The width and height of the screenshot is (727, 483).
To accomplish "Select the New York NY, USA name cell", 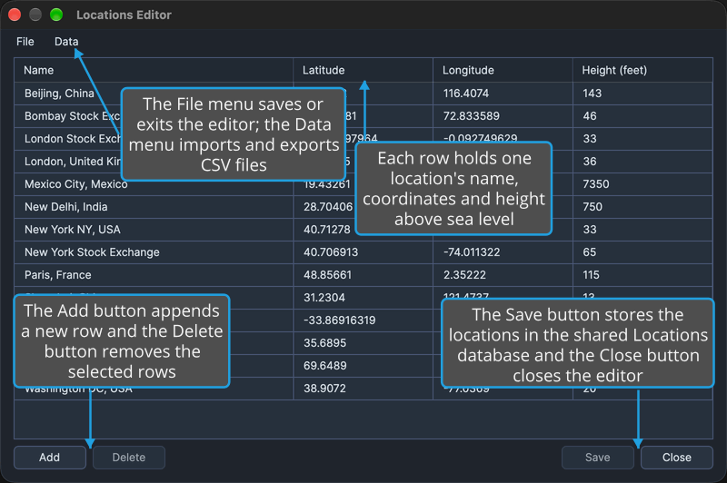I will click(154, 230).
